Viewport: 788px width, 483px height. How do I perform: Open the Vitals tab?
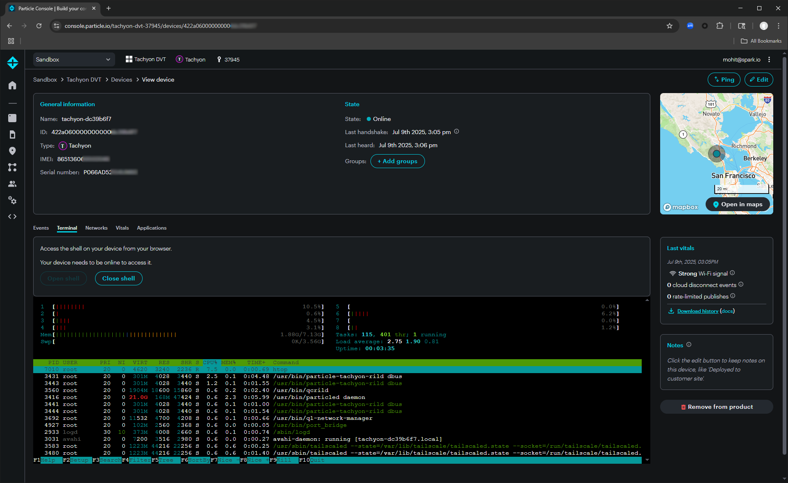click(x=122, y=228)
